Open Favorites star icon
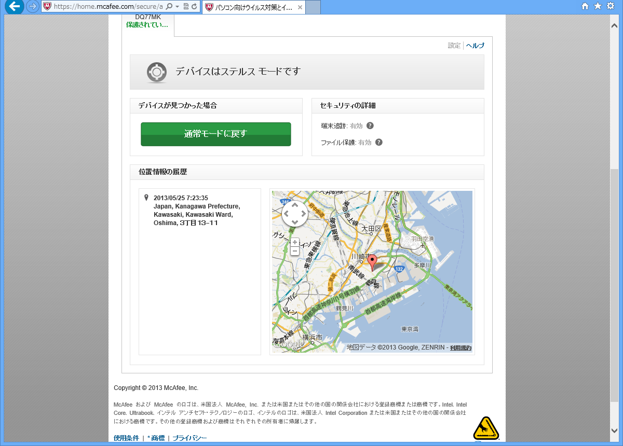Screen dimensions: 623x446 (598, 6)
